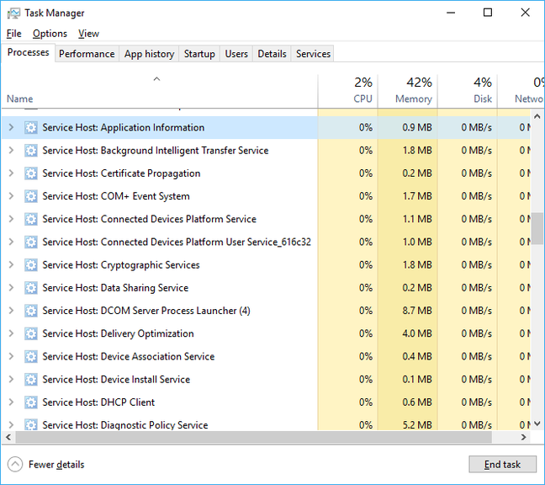Screen dimensions: 545x485
Task: Expand Service Host: DCOM Server Process Launcher (4)
Action: (11, 311)
